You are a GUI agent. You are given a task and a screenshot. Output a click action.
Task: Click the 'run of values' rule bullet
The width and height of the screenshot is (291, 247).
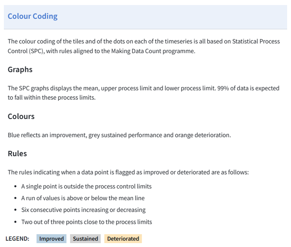tap(83, 198)
